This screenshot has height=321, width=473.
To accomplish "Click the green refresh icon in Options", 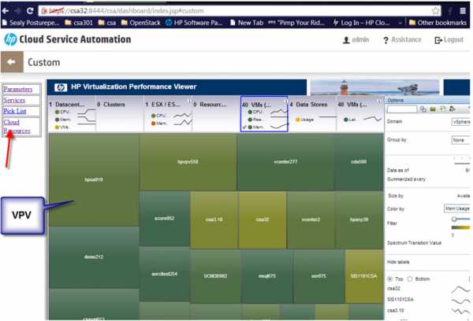I will tap(442, 109).
